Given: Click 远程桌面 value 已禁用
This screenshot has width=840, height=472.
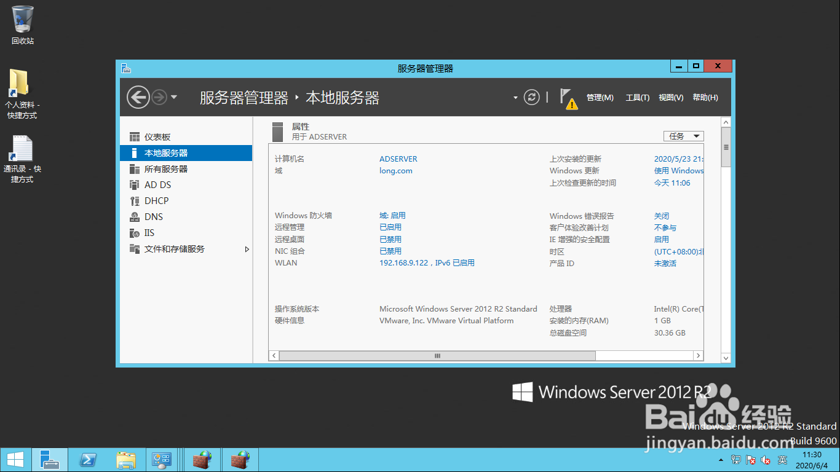Looking at the screenshot, I should [390, 239].
